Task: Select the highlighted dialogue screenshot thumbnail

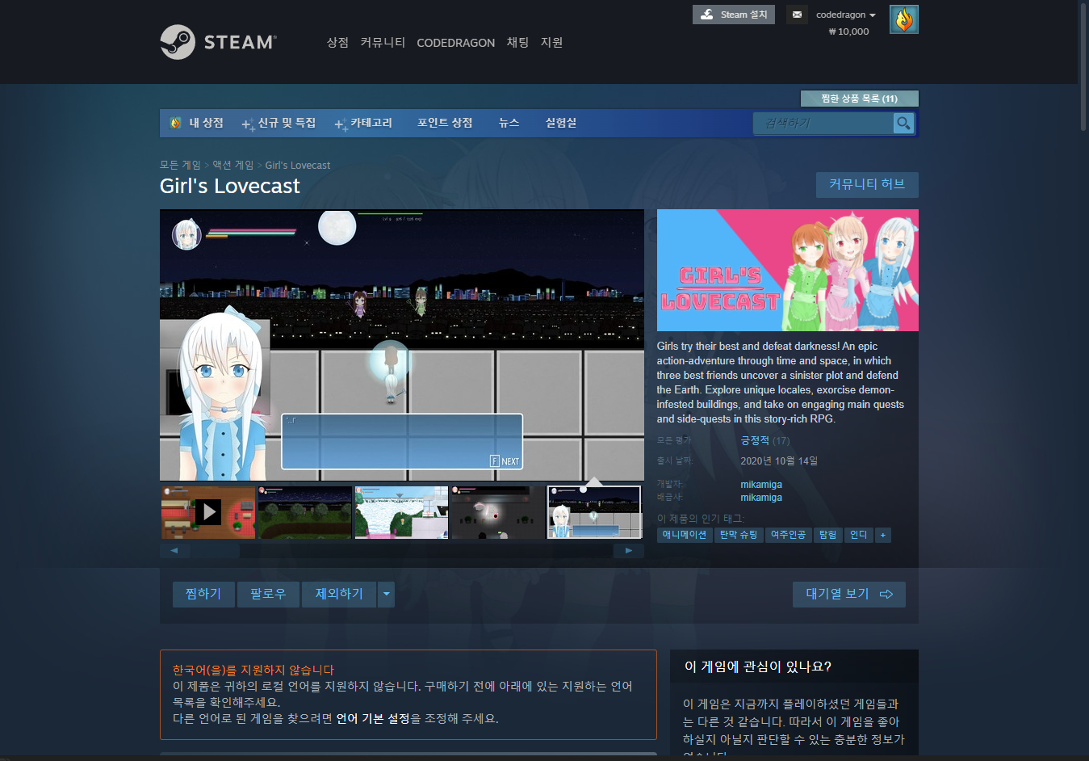Action: click(594, 512)
